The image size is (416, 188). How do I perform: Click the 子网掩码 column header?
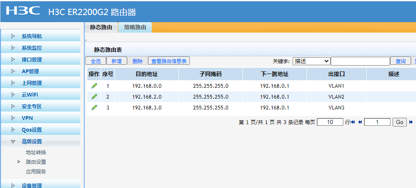[211, 74]
